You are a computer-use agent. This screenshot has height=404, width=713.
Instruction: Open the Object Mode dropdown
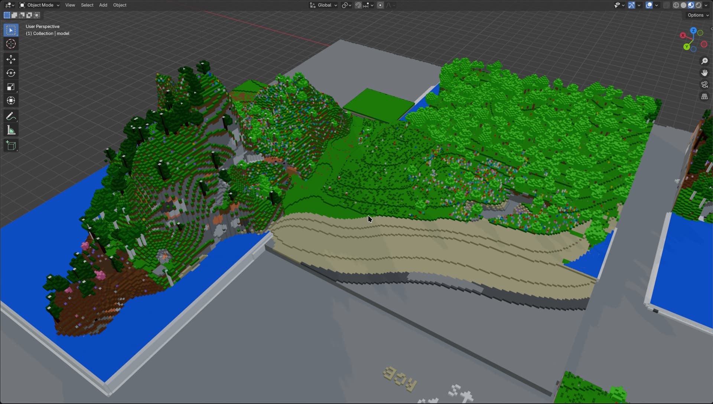(40, 5)
